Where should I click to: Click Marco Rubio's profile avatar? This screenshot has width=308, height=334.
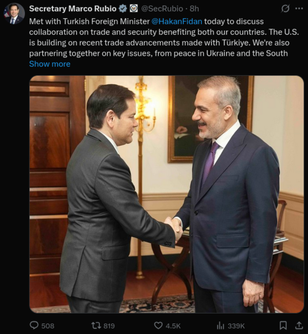pyautogui.click(x=14, y=14)
